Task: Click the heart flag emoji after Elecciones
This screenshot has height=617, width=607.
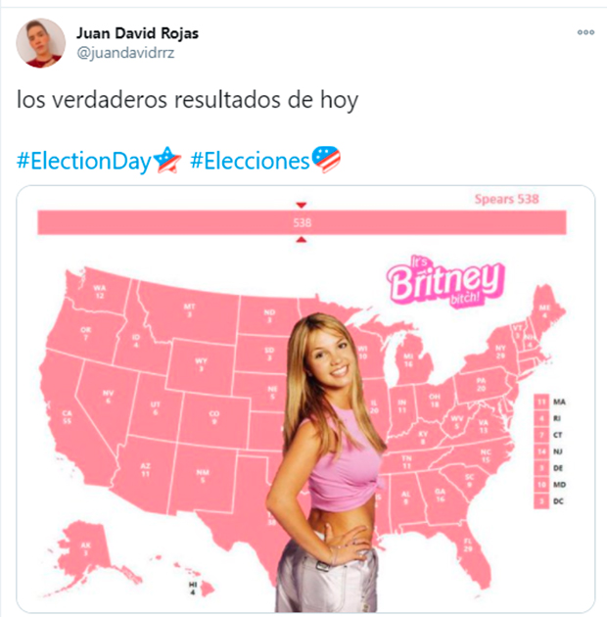Action: [326, 159]
